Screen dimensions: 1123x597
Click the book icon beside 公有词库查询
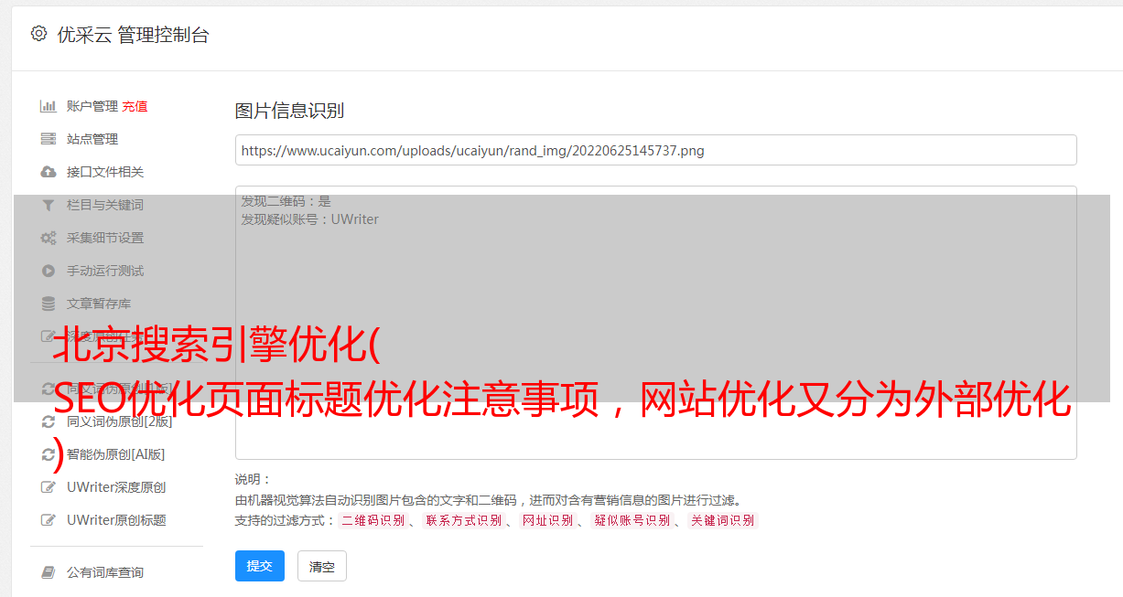[49, 572]
